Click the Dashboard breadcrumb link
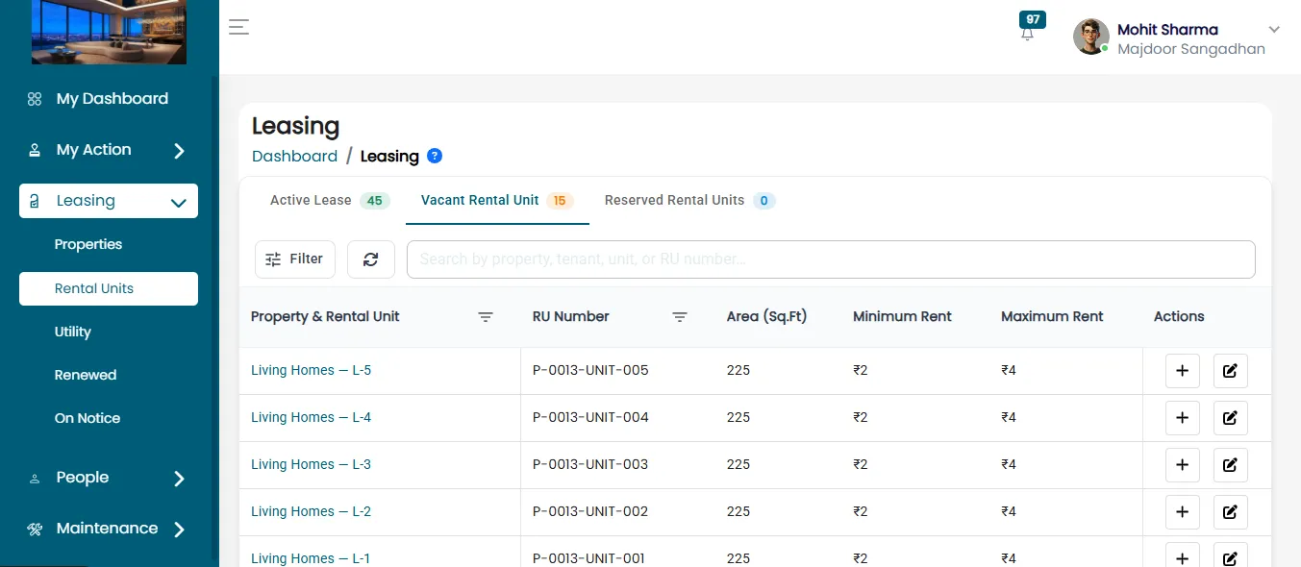 [294, 157]
